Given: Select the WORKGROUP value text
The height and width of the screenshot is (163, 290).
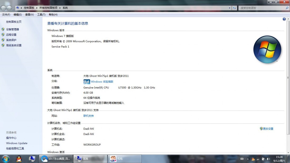Looking at the screenshot, I should 92,145.
